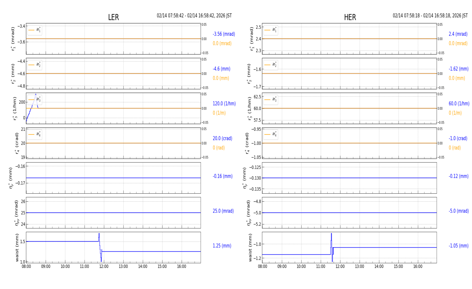Screen dimensions: 472x289
Task: Select the 14:00 tick on HER time axis
Action: 379,267
